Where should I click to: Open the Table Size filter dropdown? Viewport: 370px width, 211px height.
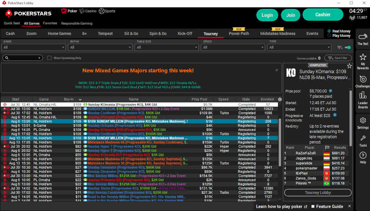167,47
